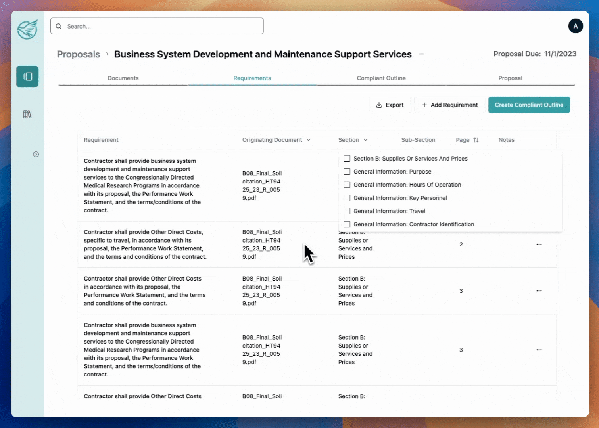The image size is (599, 428).
Task: Click the Business System Development proposal title
Action: (x=263, y=54)
